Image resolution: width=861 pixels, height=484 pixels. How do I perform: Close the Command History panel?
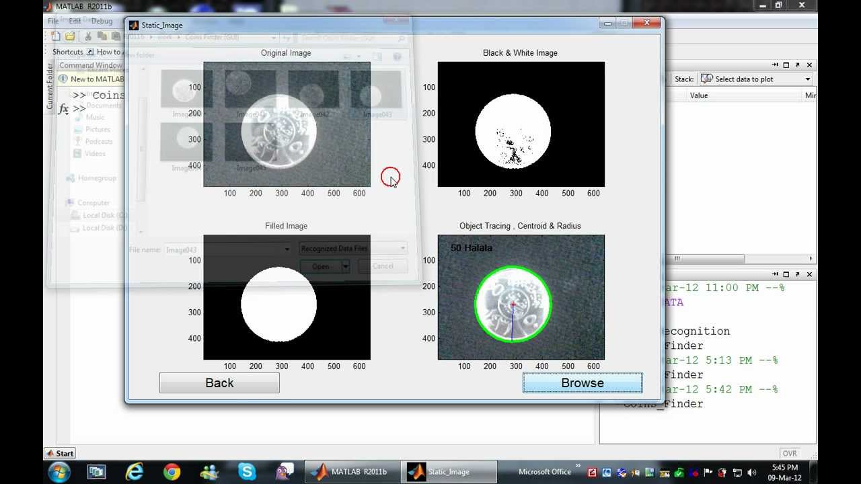coord(809,274)
